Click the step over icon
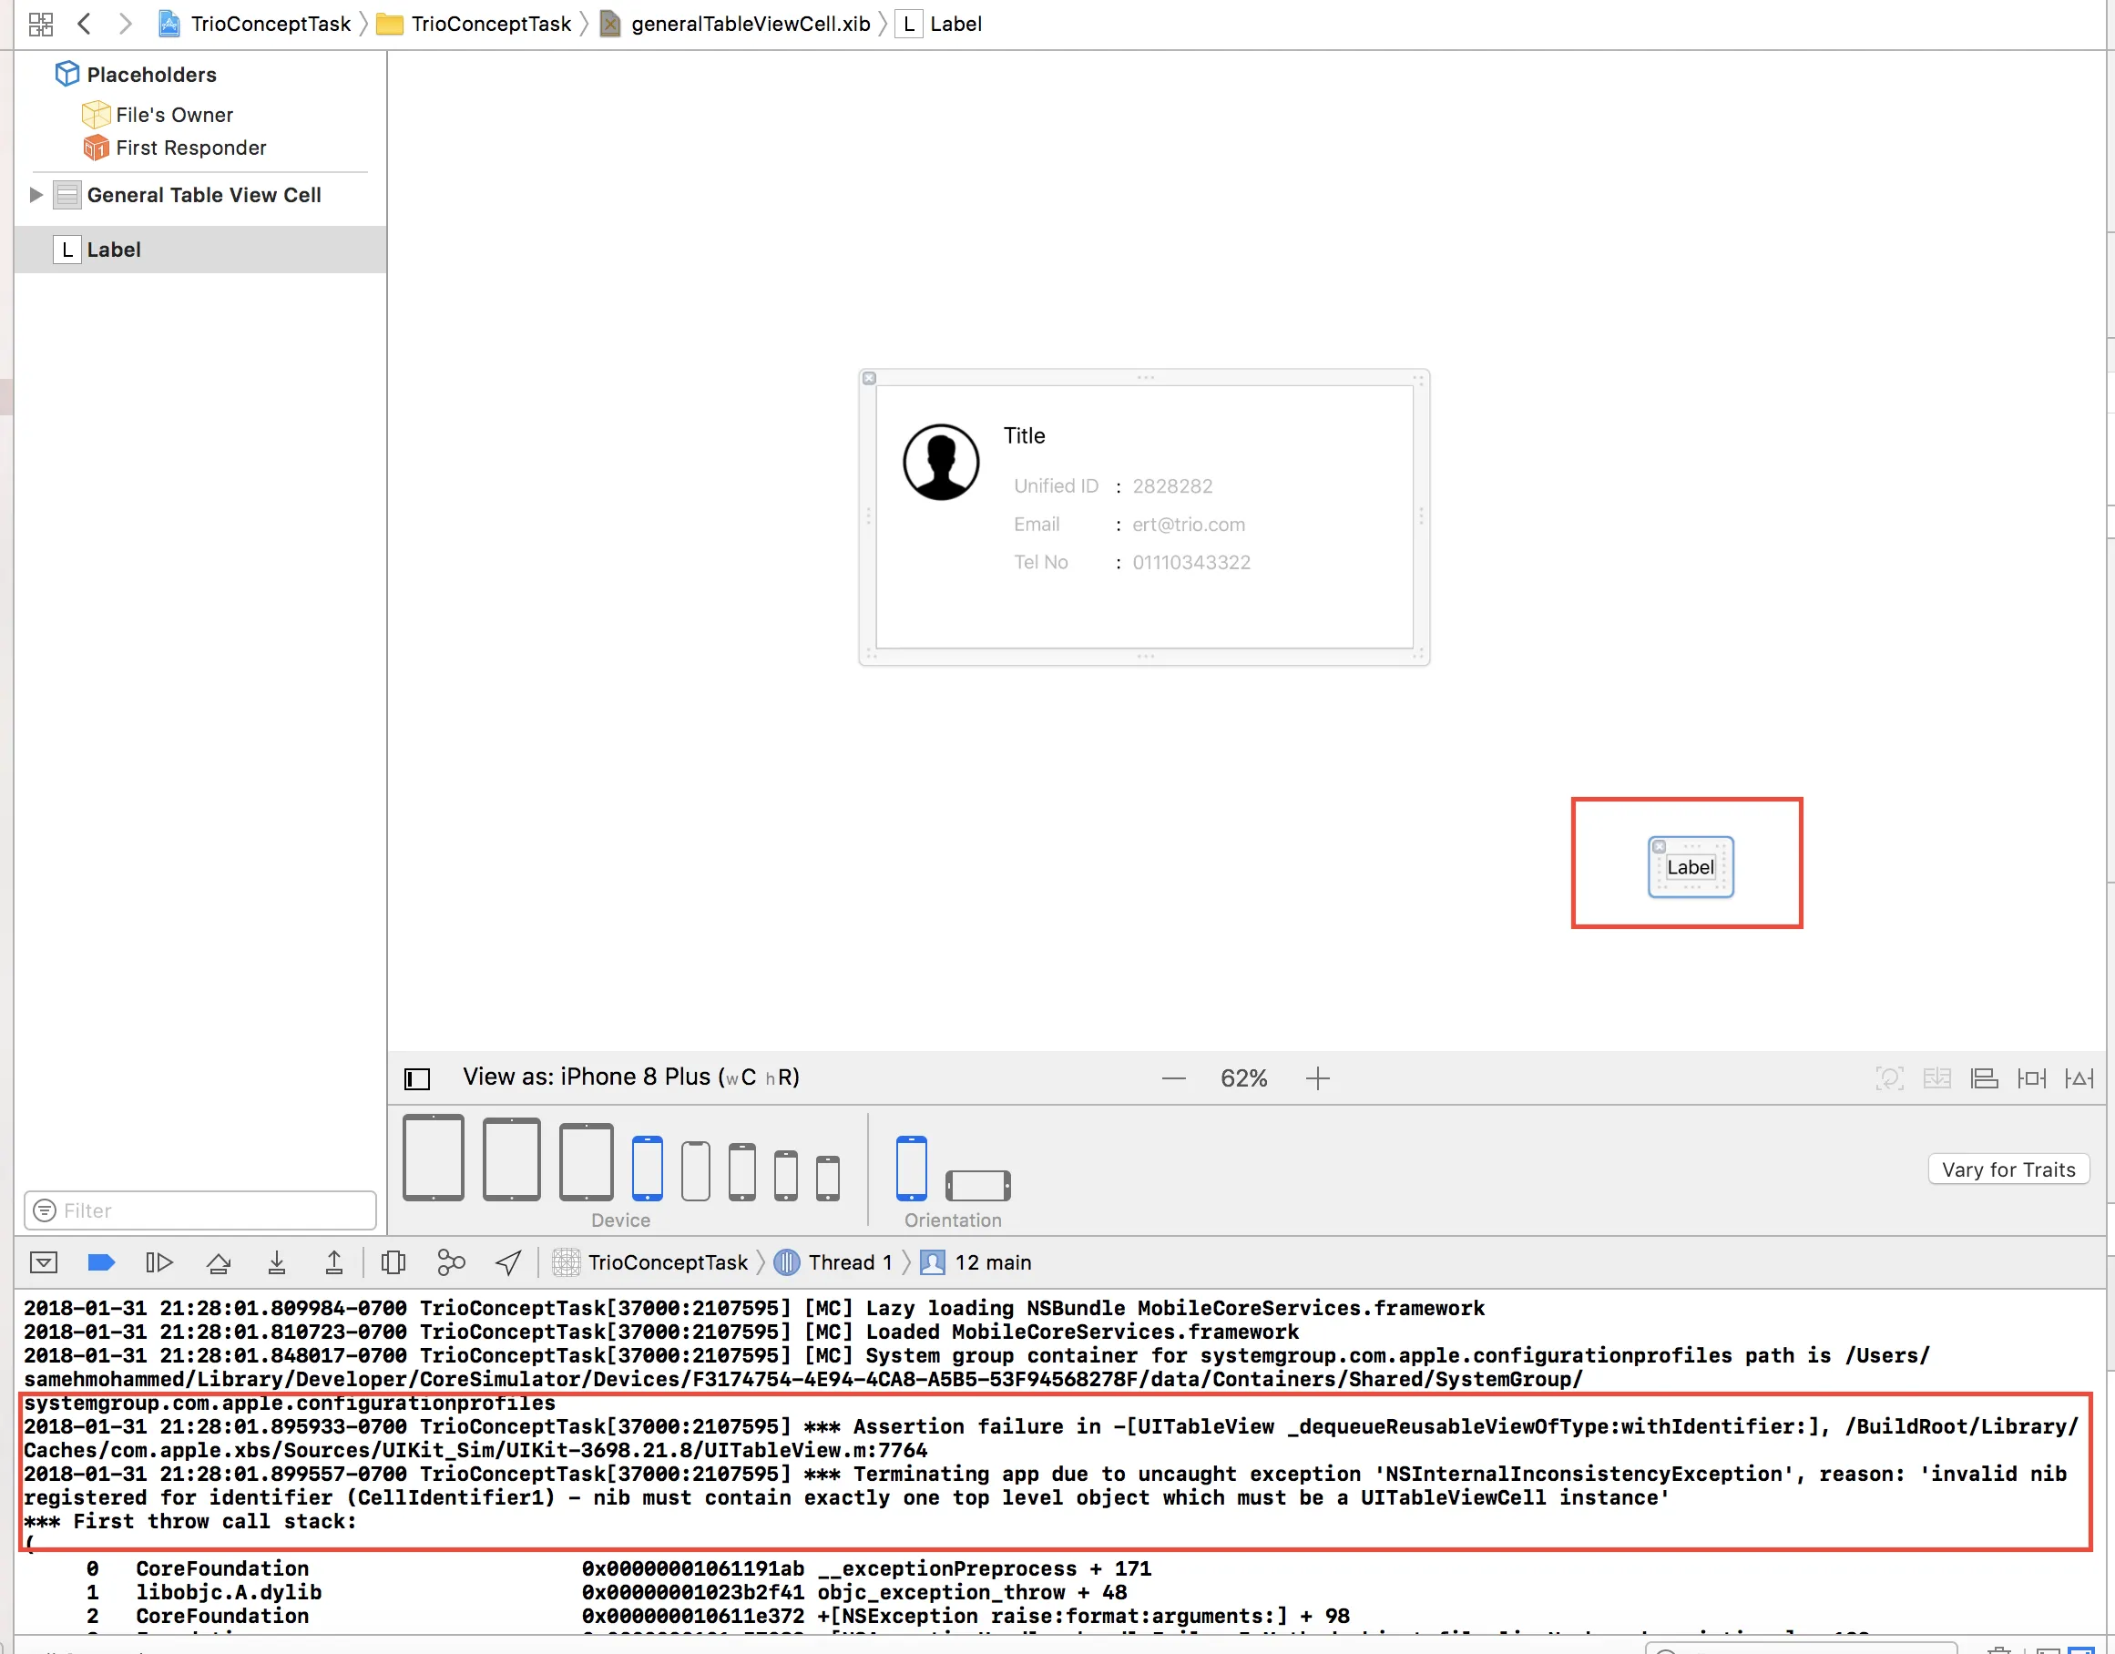2115x1654 pixels. [219, 1261]
